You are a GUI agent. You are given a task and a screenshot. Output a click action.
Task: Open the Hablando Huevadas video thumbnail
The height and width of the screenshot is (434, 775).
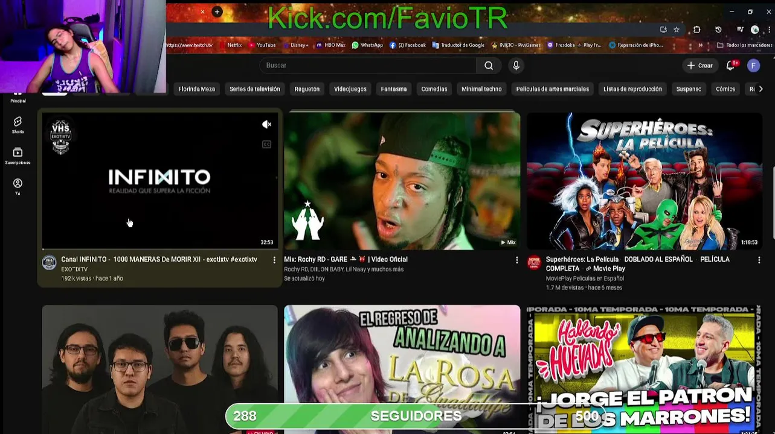click(x=645, y=369)
